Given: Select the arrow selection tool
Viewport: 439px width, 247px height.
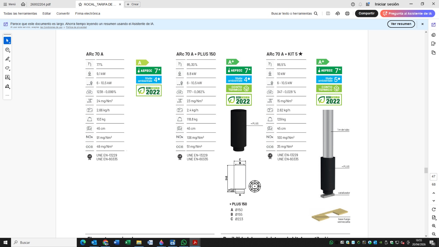Looking at the screenshot, I should 7,41.
